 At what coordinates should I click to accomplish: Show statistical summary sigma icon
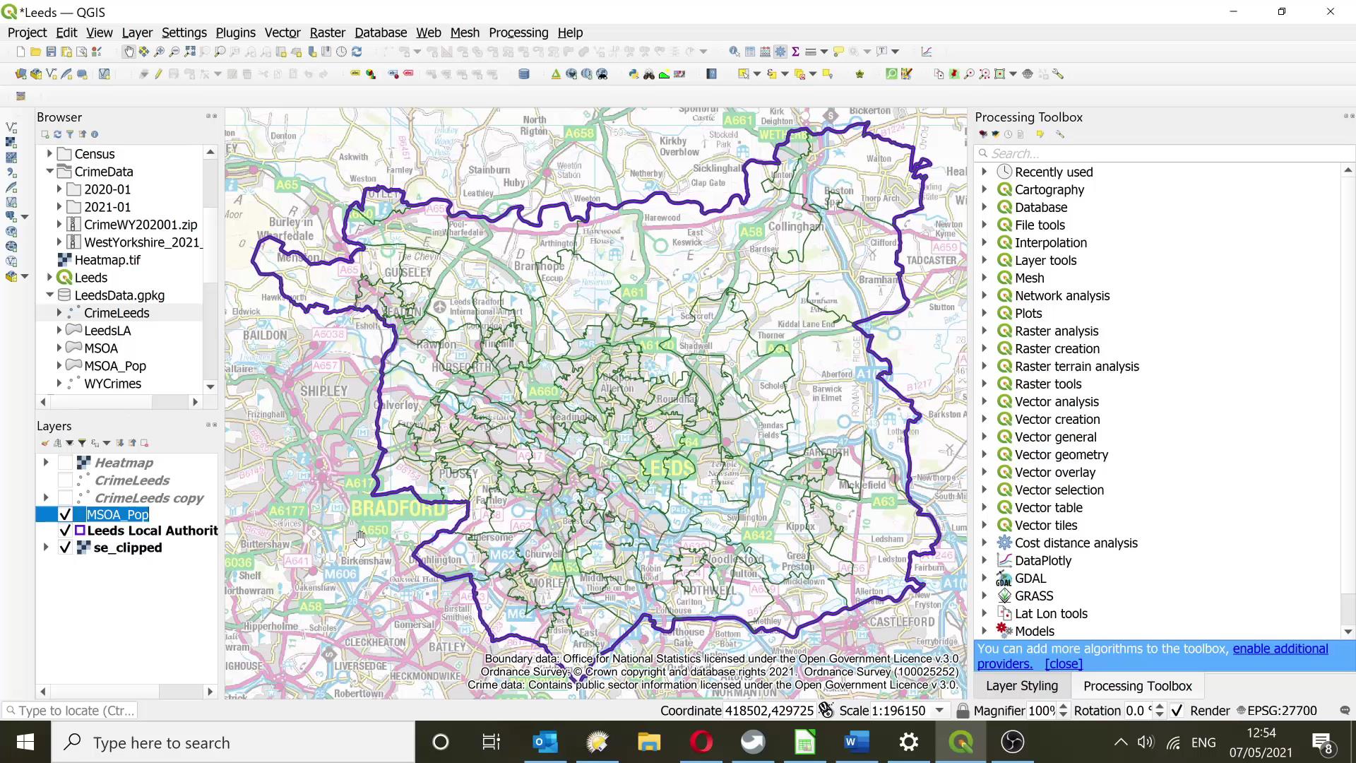tap(796, 52)
